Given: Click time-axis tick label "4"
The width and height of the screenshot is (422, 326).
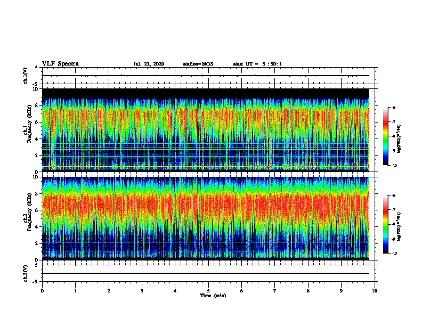Looking at the screenshot, I should [x=175, y=291].
